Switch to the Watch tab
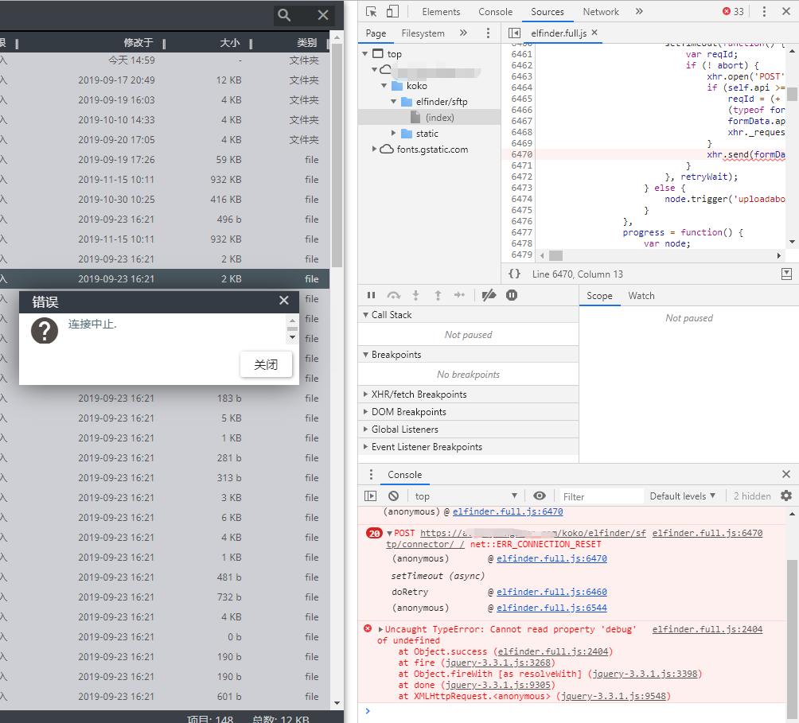This screenshot has width=799, height=723. (641, 295)
